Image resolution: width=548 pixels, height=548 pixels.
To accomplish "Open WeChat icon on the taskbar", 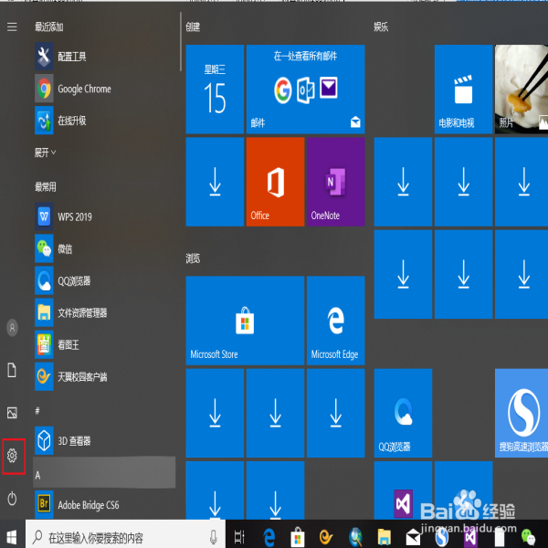I will pyautogui.click(x=528, y=537).
